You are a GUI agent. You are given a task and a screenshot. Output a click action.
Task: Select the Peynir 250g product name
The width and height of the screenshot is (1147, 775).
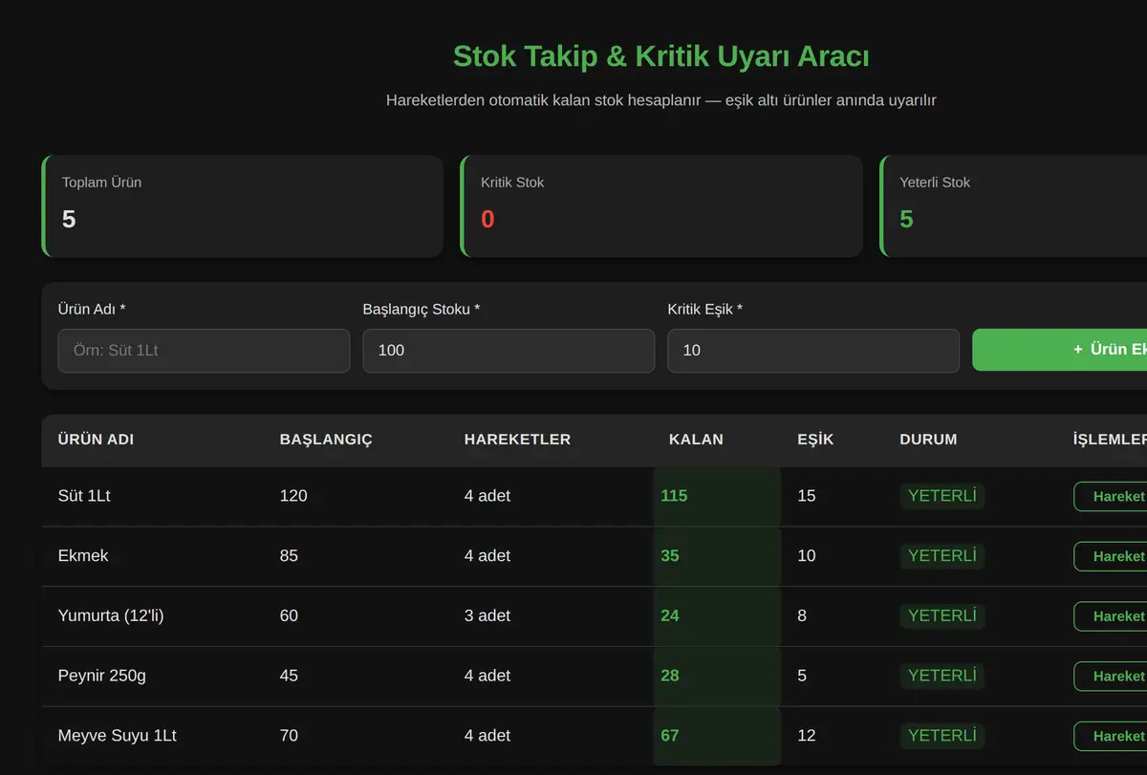[x=102, y=676]
